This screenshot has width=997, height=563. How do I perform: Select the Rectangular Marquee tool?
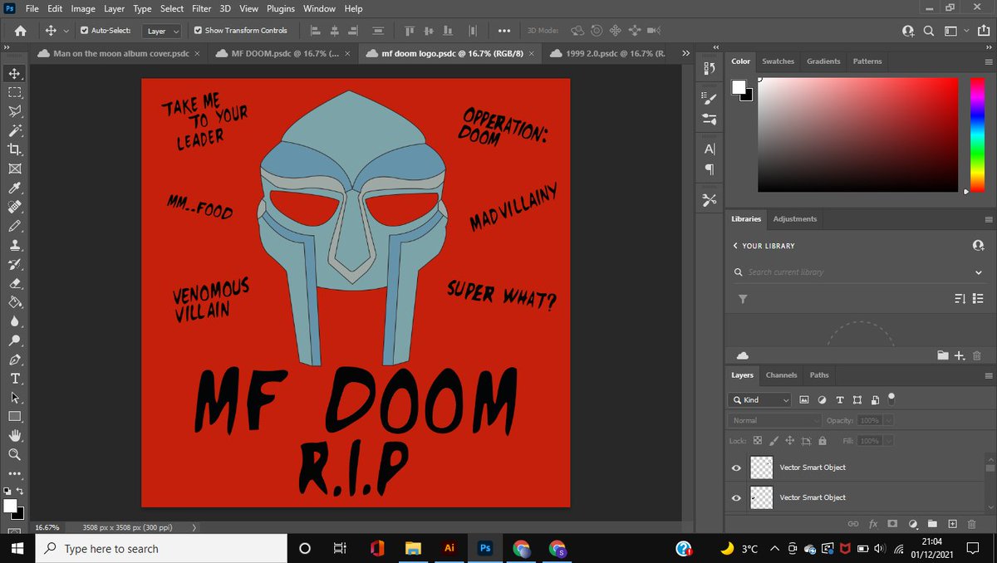(x=15, y=93)
